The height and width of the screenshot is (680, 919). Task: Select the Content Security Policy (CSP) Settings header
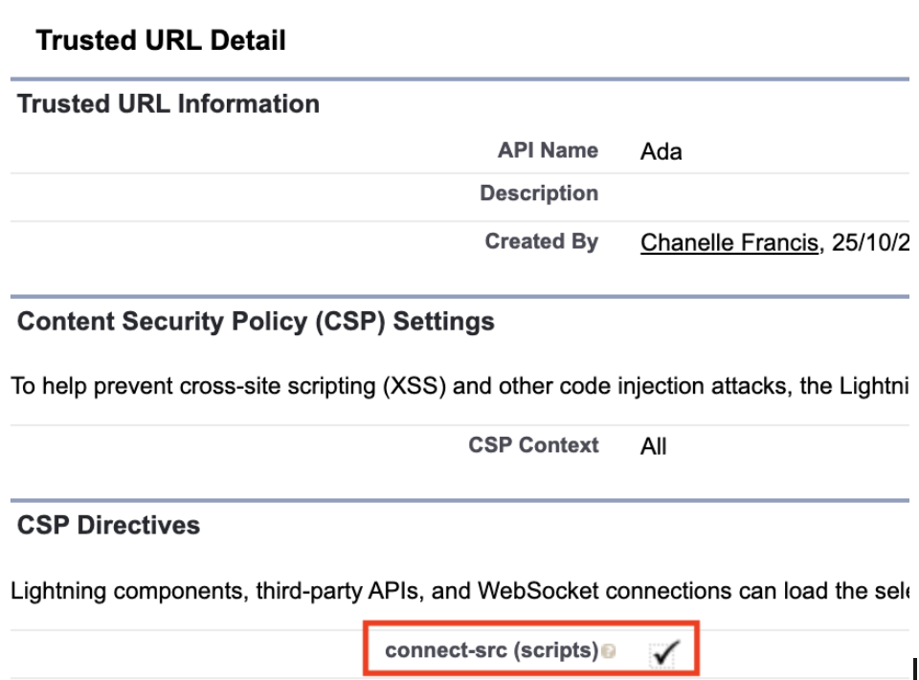pyautogui.click(x=256, y=321)
